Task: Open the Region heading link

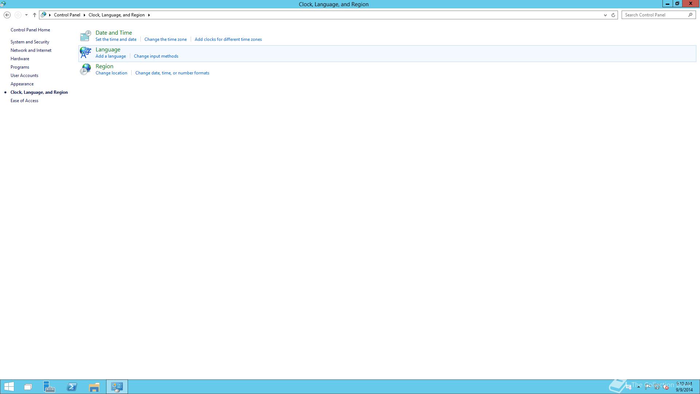Action: point(104,66)
